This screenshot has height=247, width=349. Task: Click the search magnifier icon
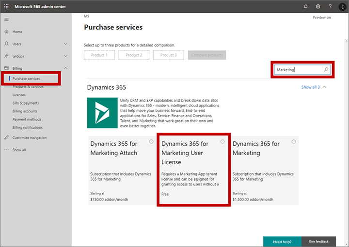(x=326, y=70)
